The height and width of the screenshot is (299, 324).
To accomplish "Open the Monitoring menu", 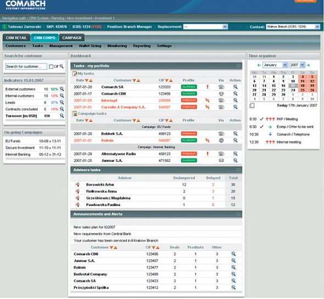I will click(x=117, y=46).
